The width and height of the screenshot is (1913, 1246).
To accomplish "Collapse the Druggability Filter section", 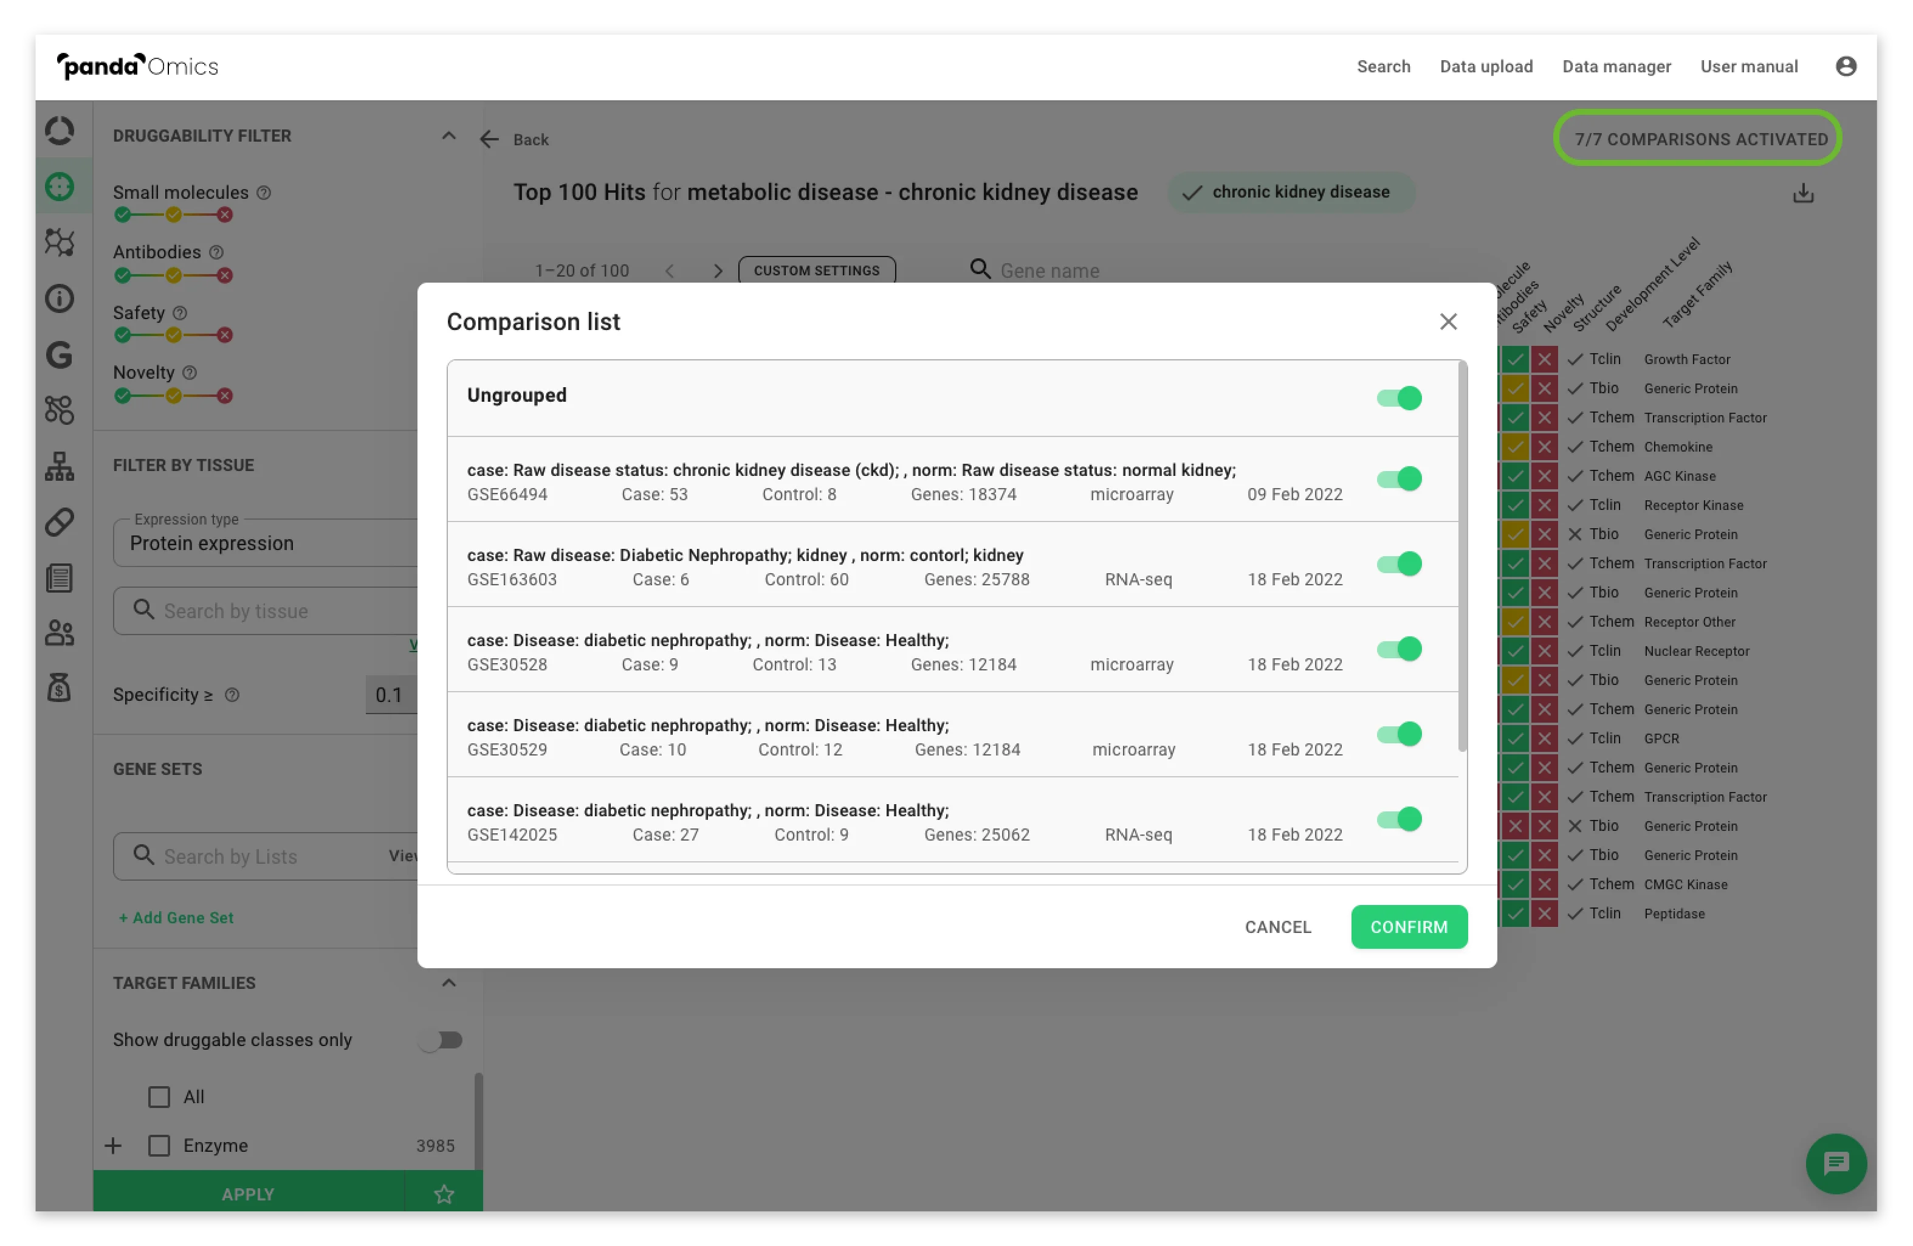I will (448, 135).
